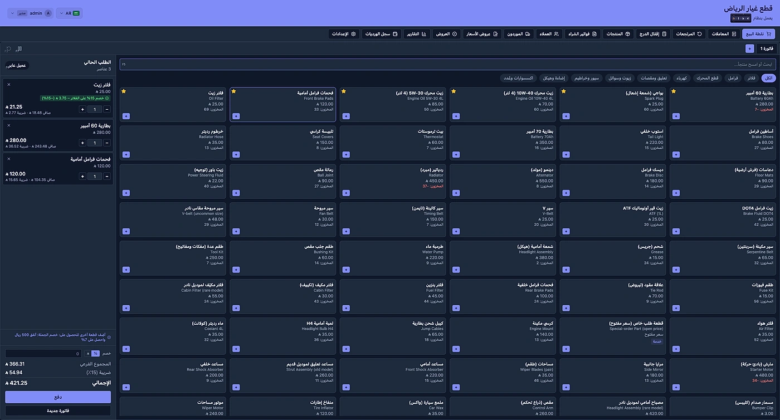Click the favorite star on Spark Plug card

click(563, 91)
